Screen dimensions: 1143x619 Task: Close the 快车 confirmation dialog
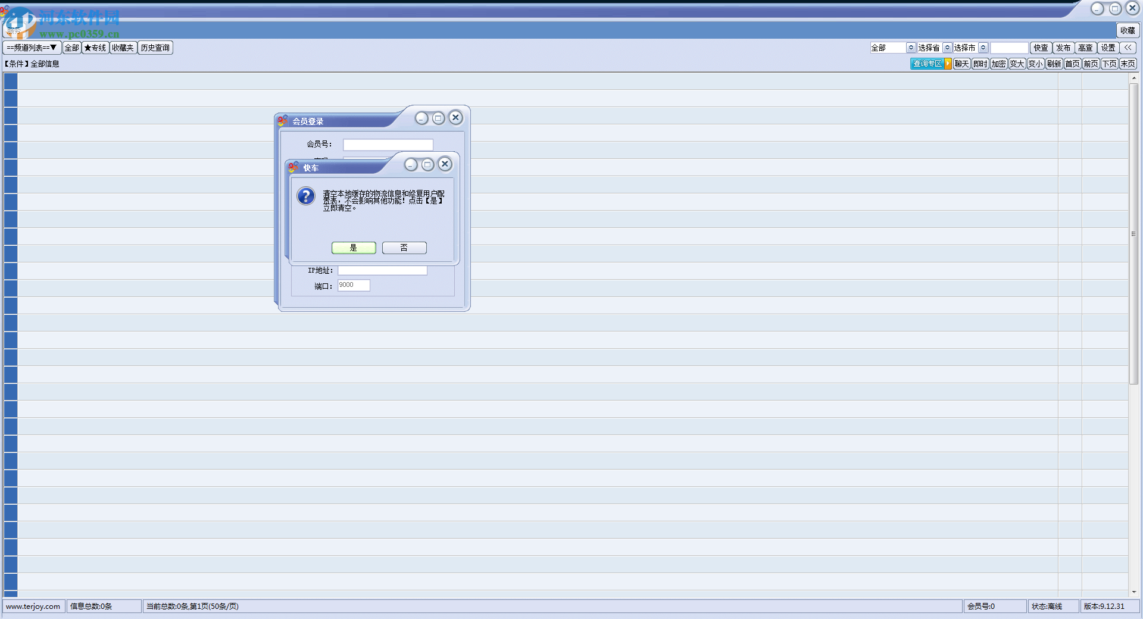pyautogui.click(x=445, y=164)
